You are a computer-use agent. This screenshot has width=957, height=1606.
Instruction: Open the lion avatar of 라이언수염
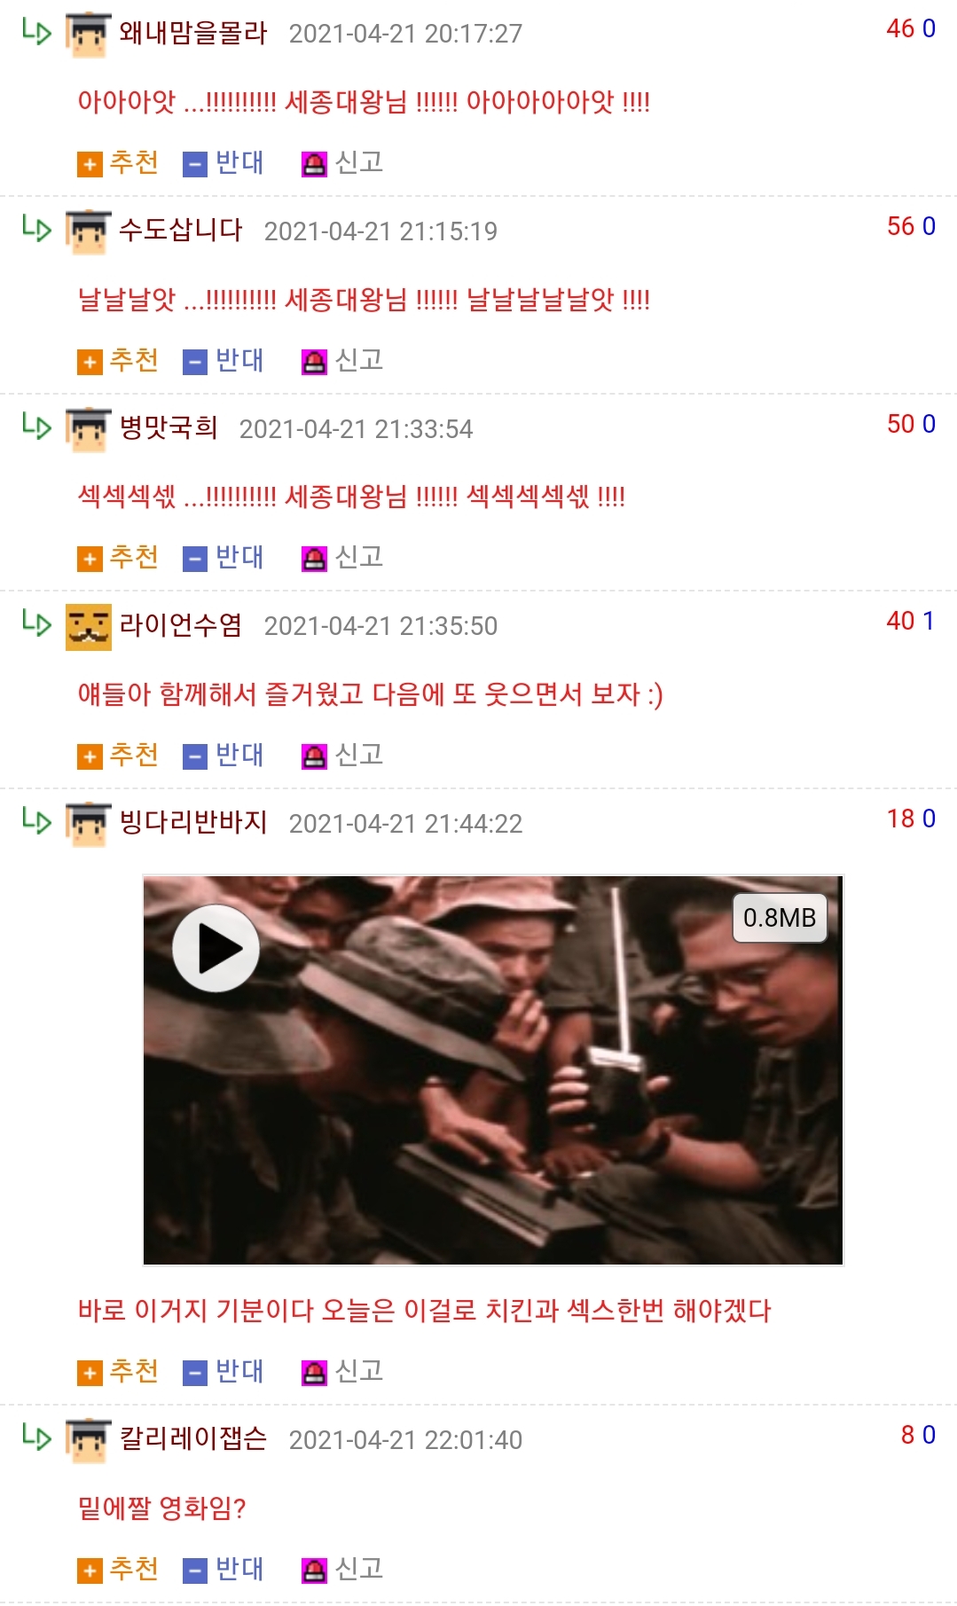pyautogui.click(x=89, y=627)
